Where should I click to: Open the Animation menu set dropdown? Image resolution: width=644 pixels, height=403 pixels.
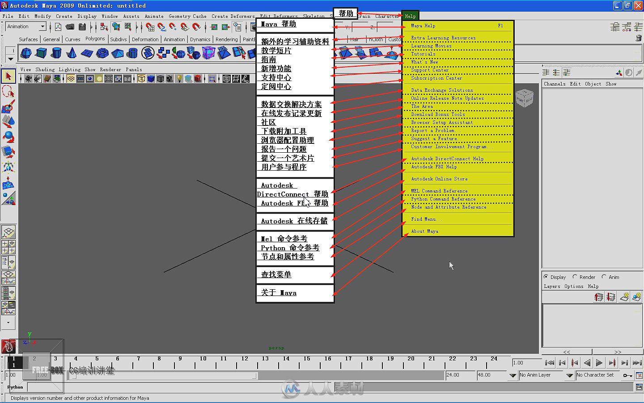pyautogui.click(x=26, y=27)
